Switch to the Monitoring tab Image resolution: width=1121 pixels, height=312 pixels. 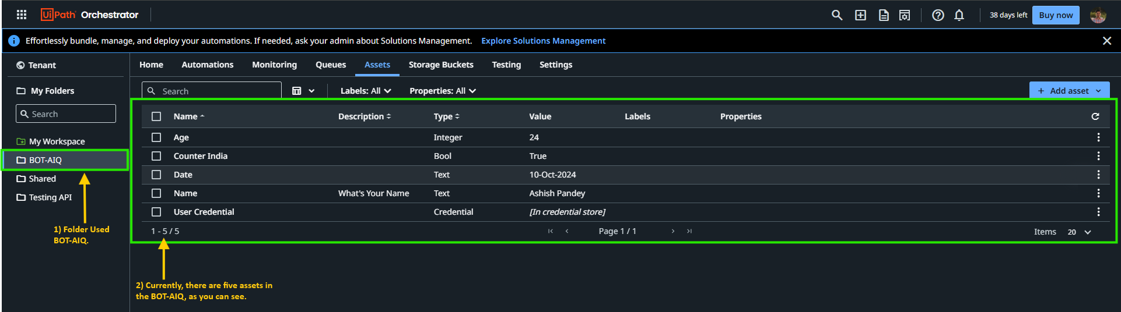click(x=274, y=65)
